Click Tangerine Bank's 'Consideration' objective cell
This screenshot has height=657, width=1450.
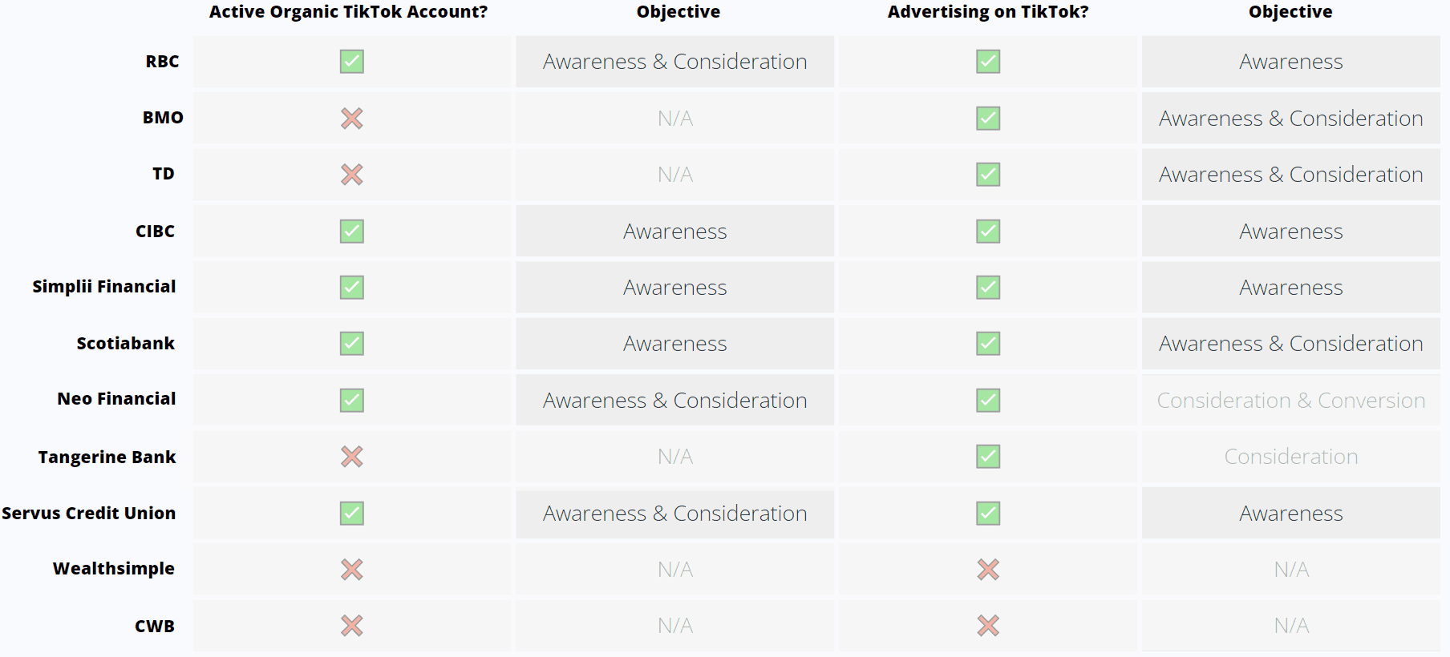coord(1290,457)
